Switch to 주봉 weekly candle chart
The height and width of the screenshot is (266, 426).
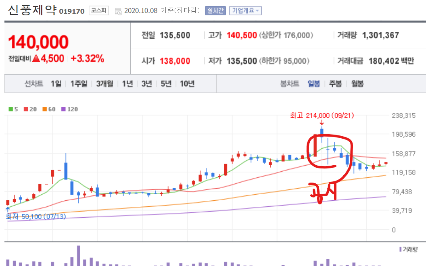(x=336, y=83)
